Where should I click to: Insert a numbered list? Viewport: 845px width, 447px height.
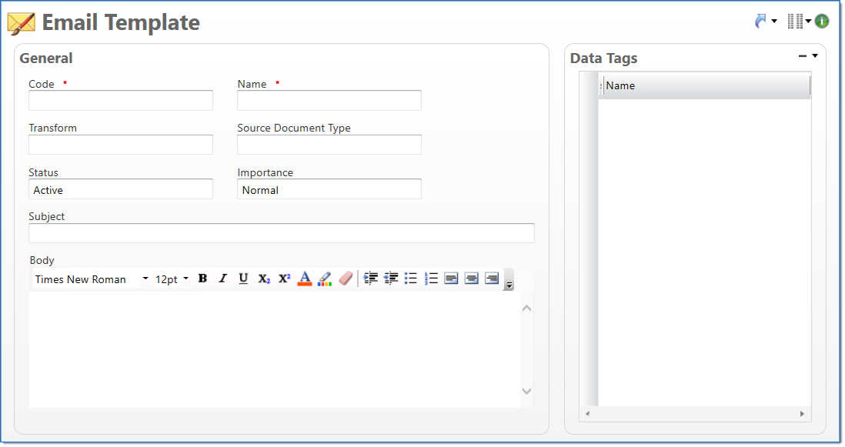coord(431,279)
